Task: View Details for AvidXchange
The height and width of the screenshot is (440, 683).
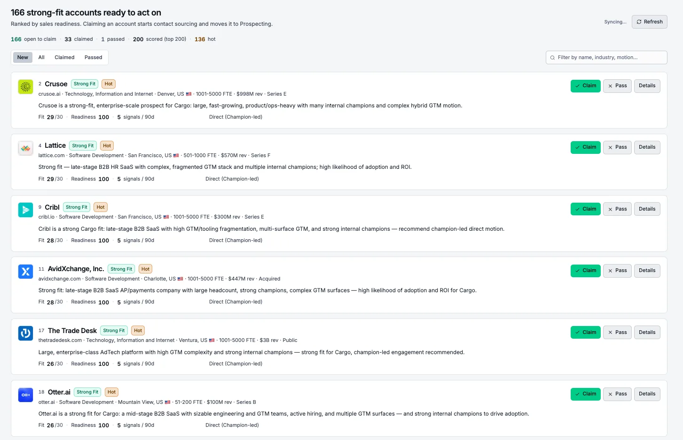Action: pos(647,271)
